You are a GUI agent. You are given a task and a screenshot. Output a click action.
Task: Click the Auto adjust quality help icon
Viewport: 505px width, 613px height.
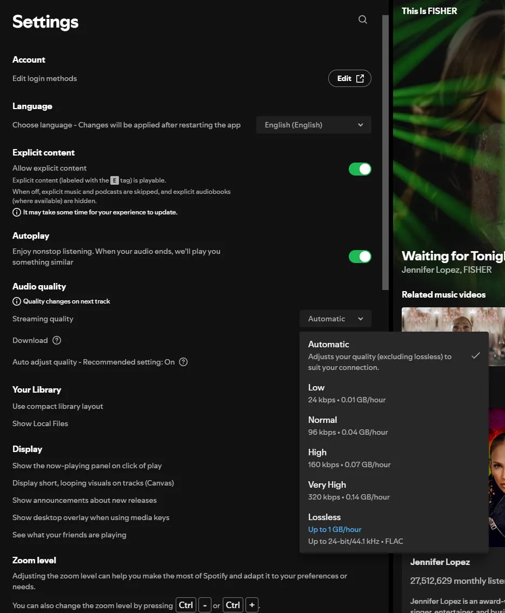(x=183, y=362)
